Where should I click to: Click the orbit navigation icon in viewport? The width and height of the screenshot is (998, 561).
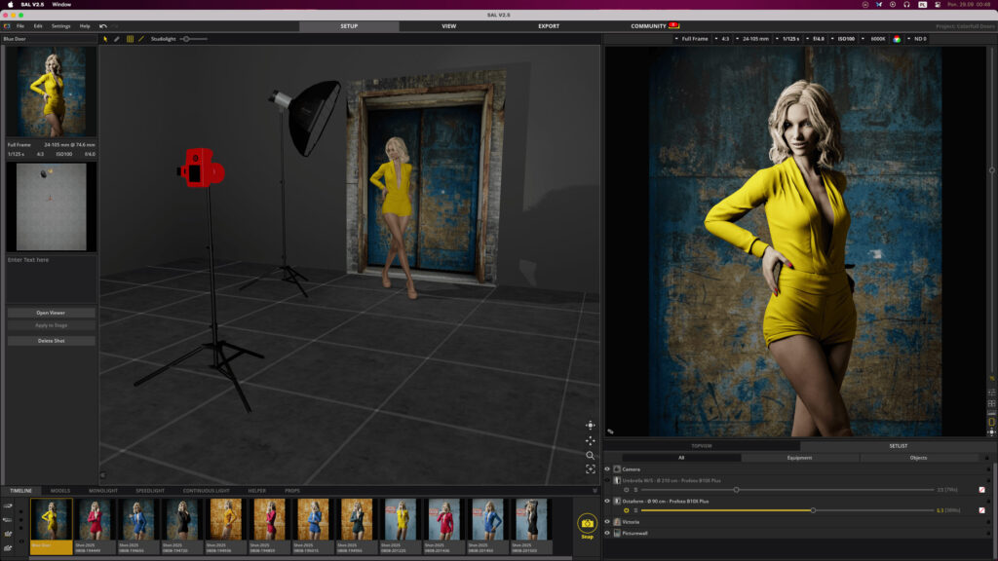[591, 426]
